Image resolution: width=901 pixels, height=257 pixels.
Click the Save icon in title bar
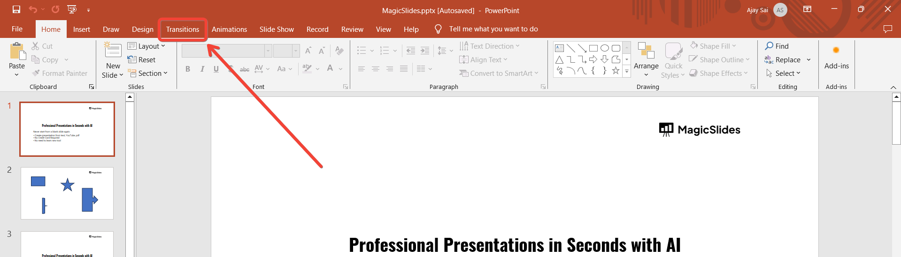tap(16, 9)
